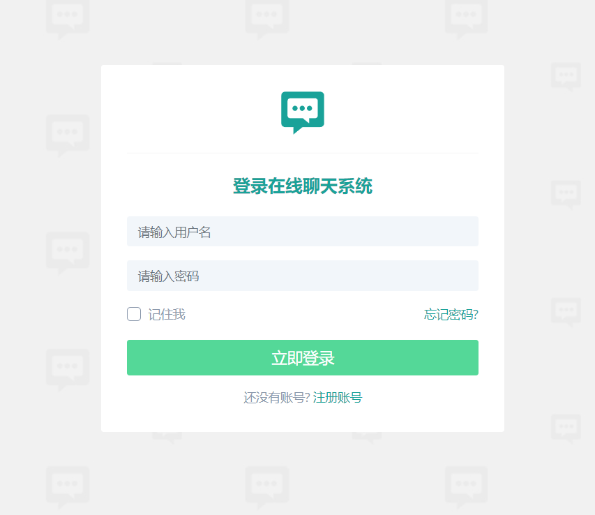Click faded chat watermark left of the logo

coord(68,136)
